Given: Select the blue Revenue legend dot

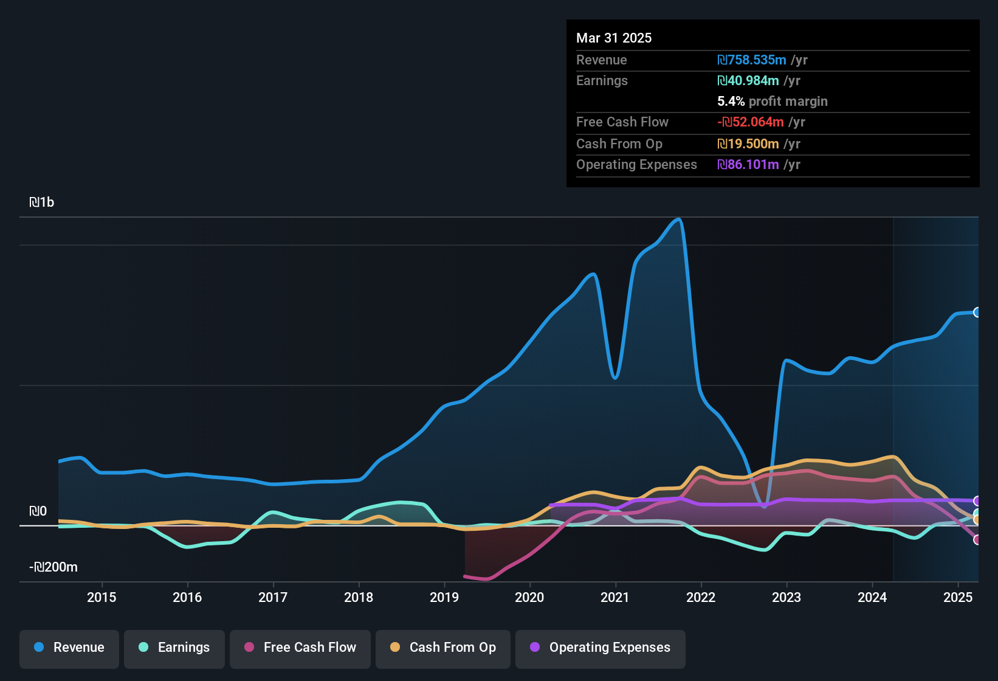Looking at the screenshot, I should (x=38, y=648).
